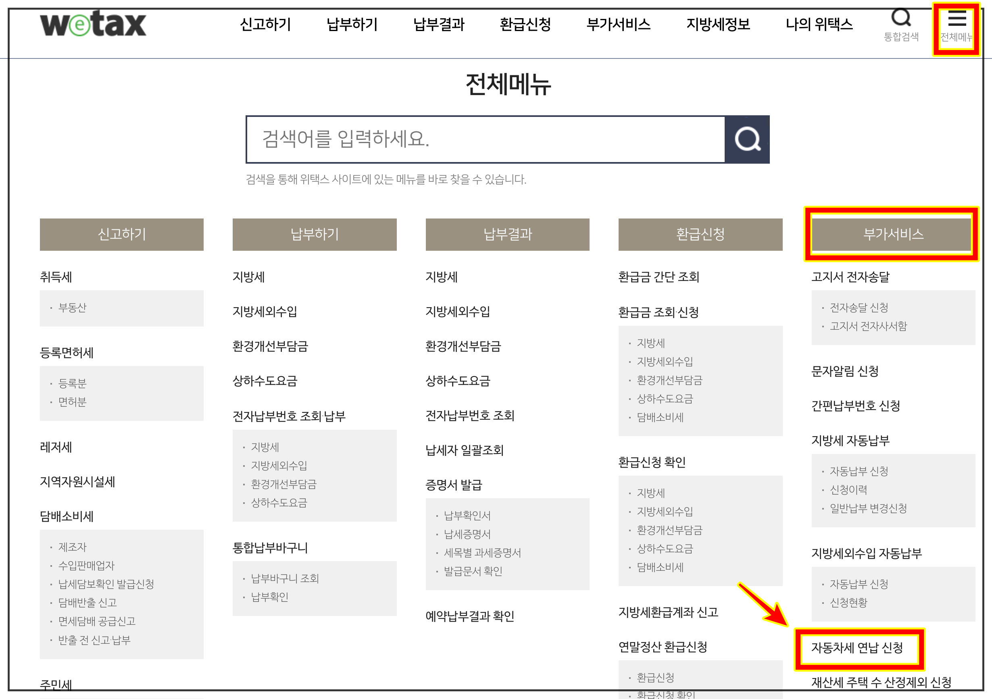Click the 검색어를 입력하세요 search field

click(485, 139)
